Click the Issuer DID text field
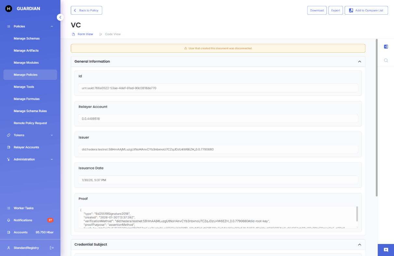This screenshot has height=256, width=394. coord(218,149)
